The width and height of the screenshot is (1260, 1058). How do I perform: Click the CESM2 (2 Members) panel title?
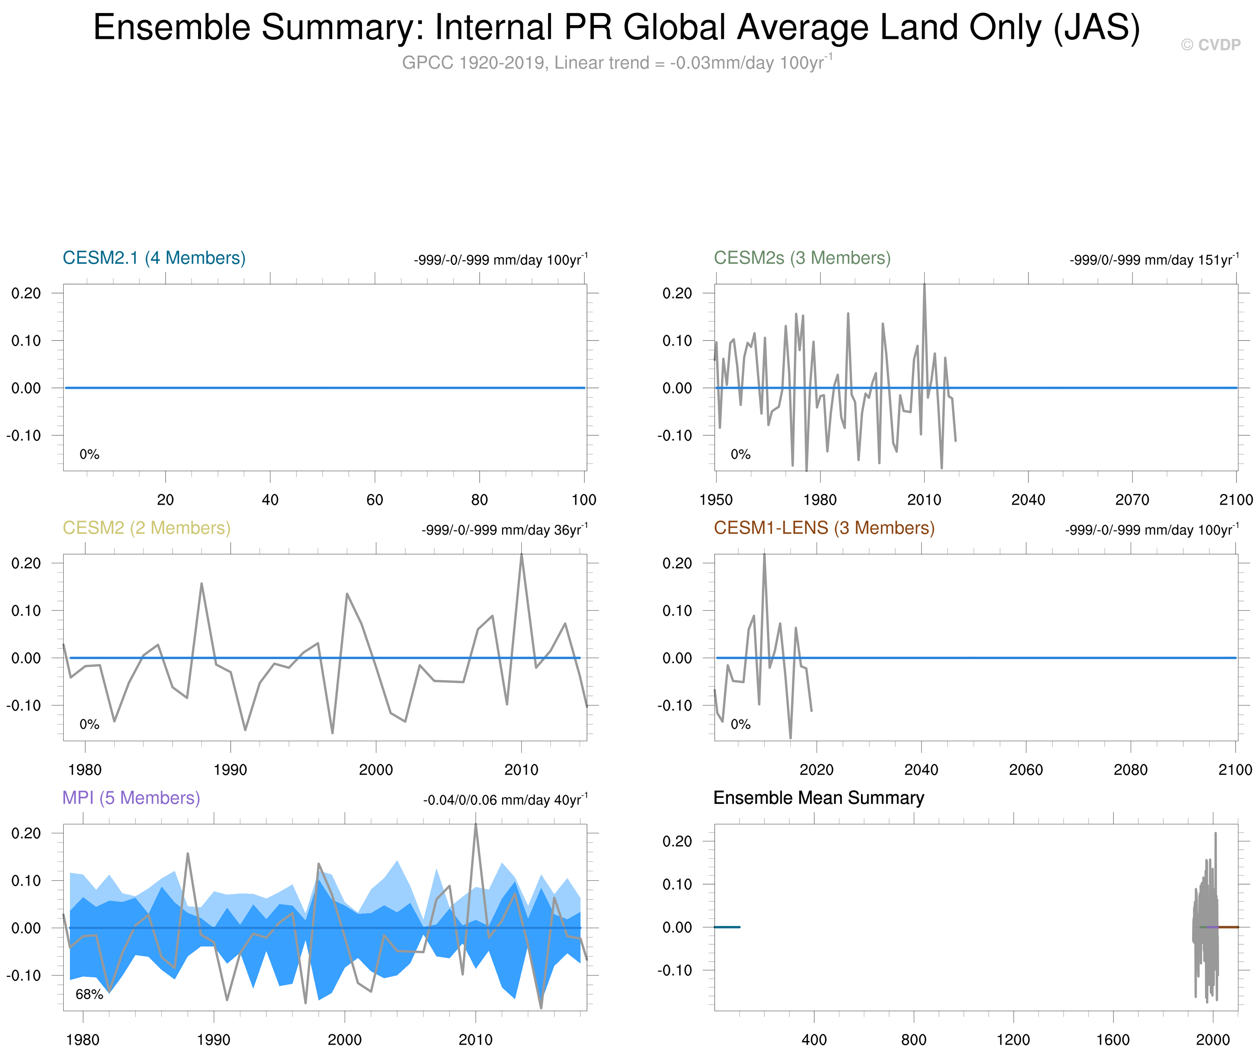(x=147, y=528)
